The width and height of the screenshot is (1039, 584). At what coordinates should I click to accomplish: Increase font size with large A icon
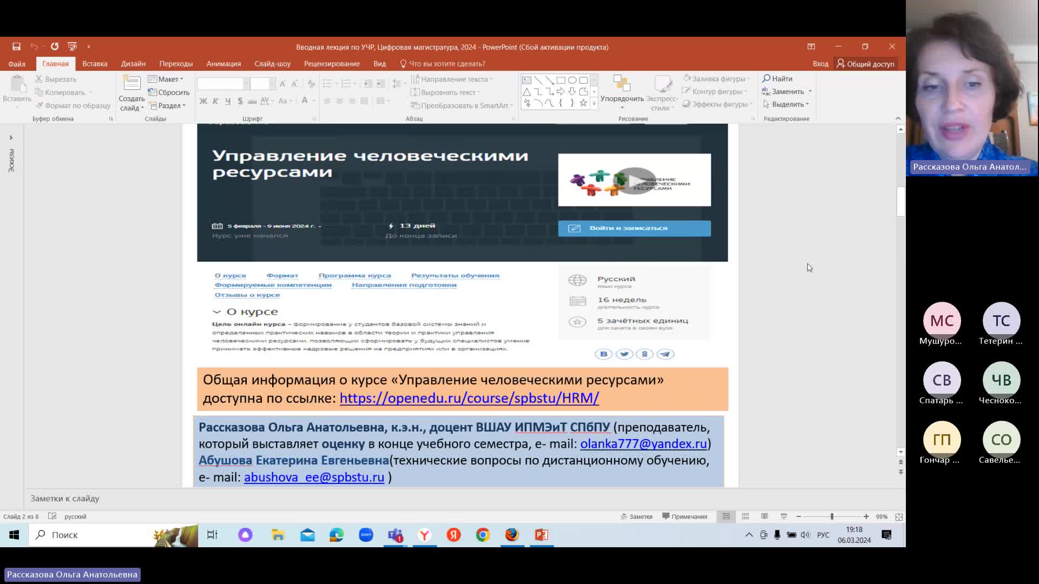click(282, 83)
